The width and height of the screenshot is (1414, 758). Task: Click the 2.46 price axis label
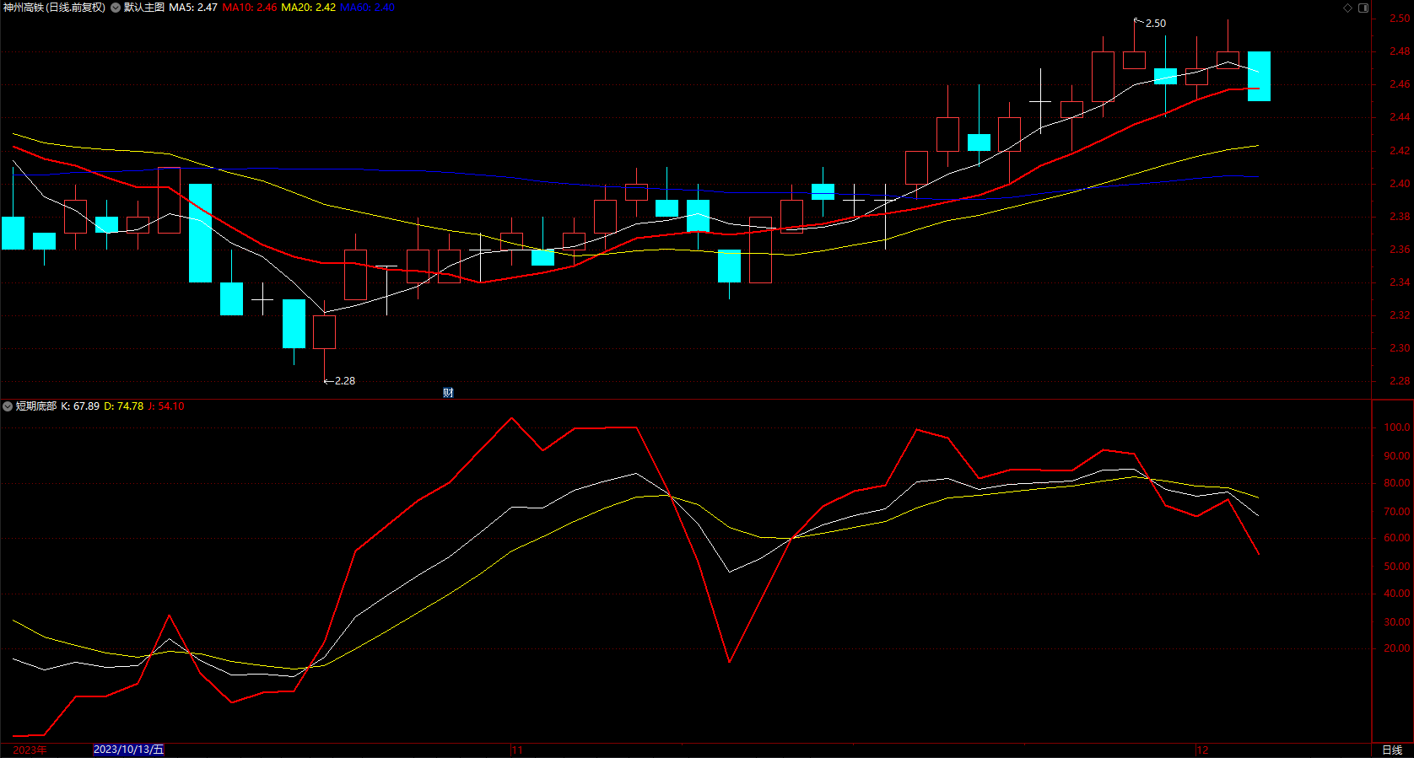1400,84
